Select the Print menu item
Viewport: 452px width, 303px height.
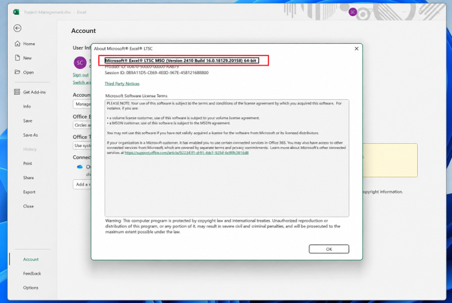pos(27,163)
